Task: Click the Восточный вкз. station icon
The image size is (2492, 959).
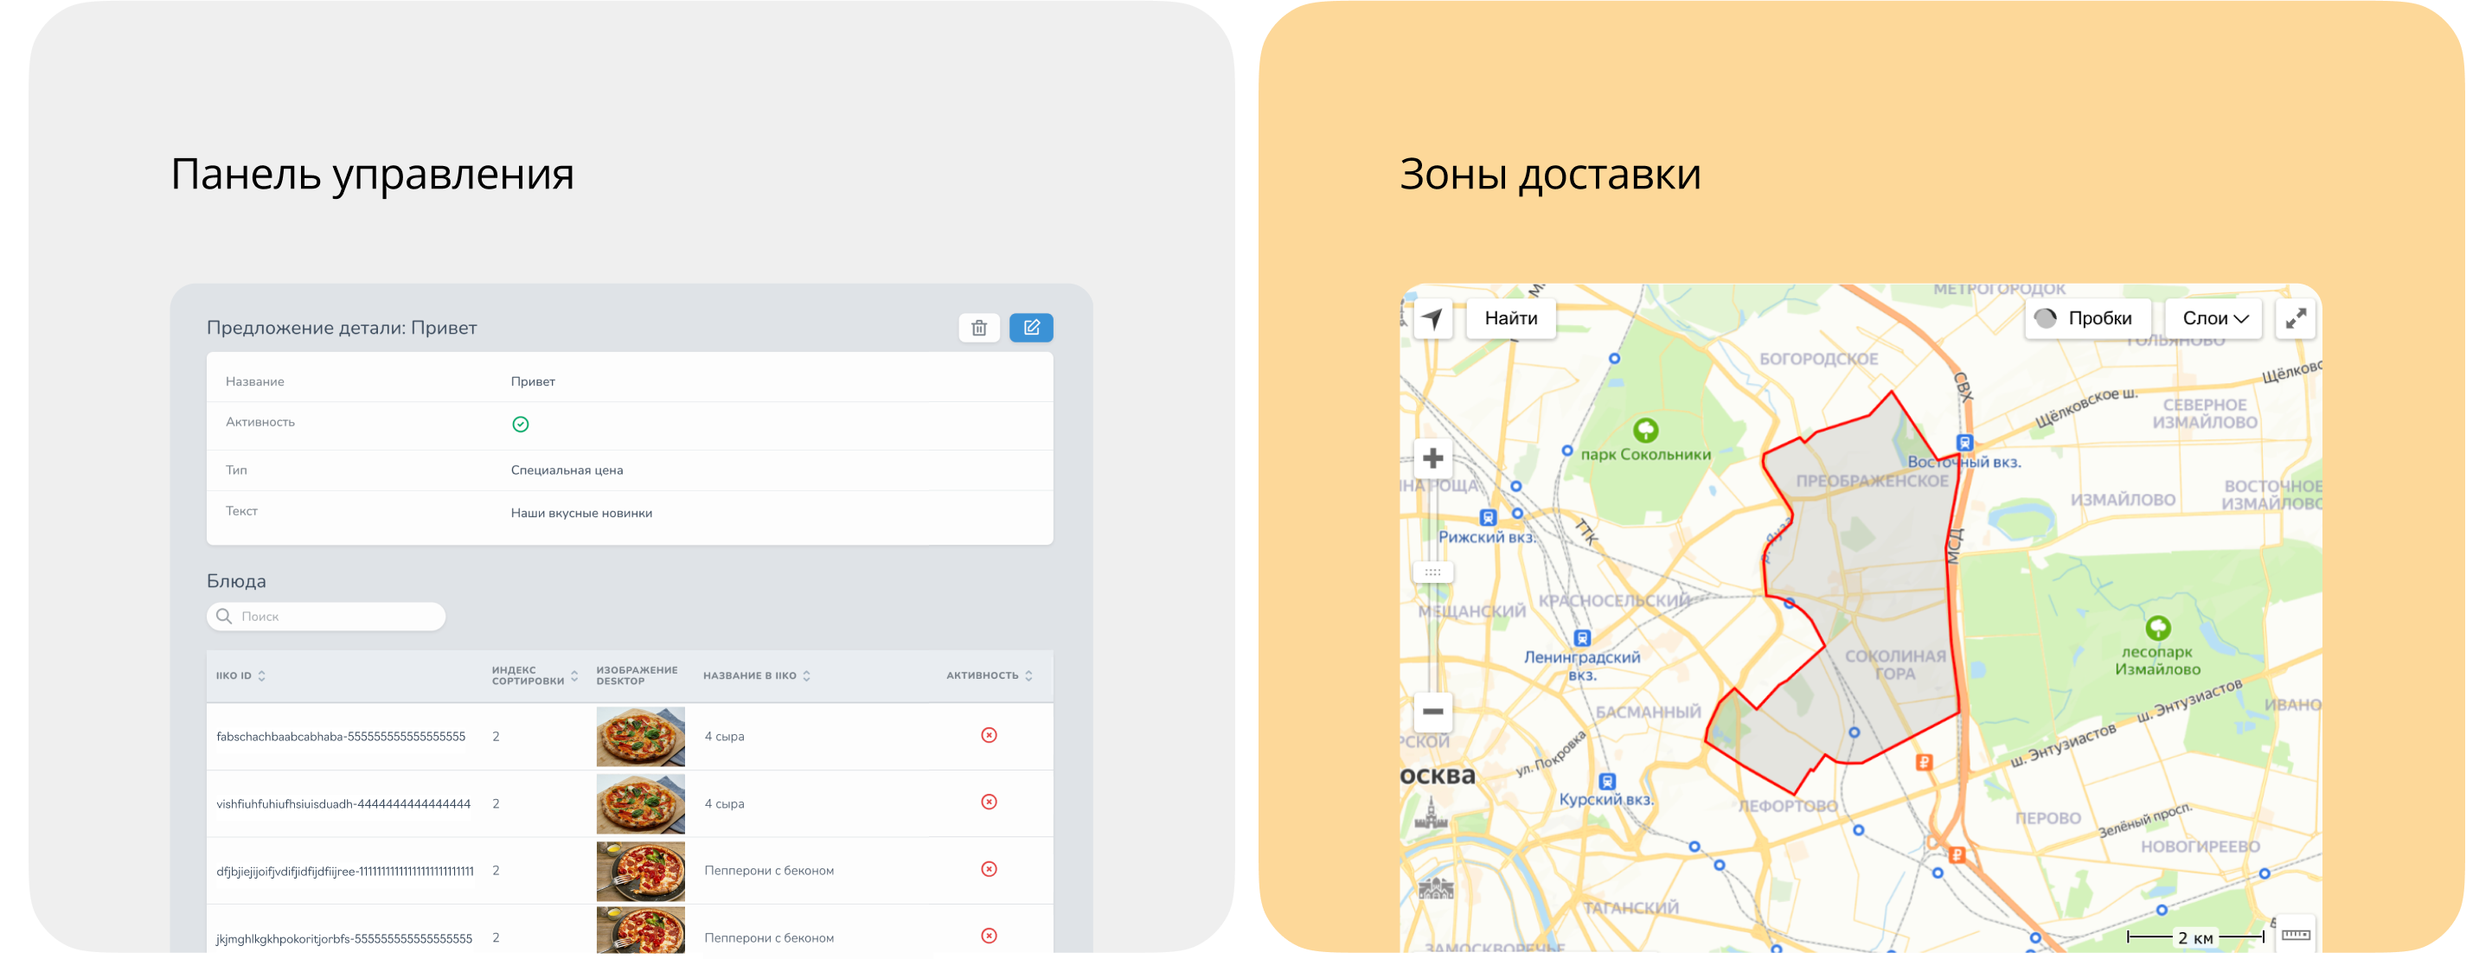Action: (1964, 443)
